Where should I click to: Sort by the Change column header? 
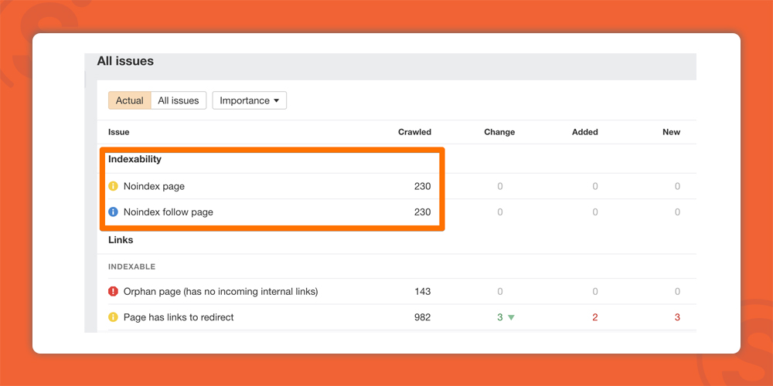click(x=499, y=132)
